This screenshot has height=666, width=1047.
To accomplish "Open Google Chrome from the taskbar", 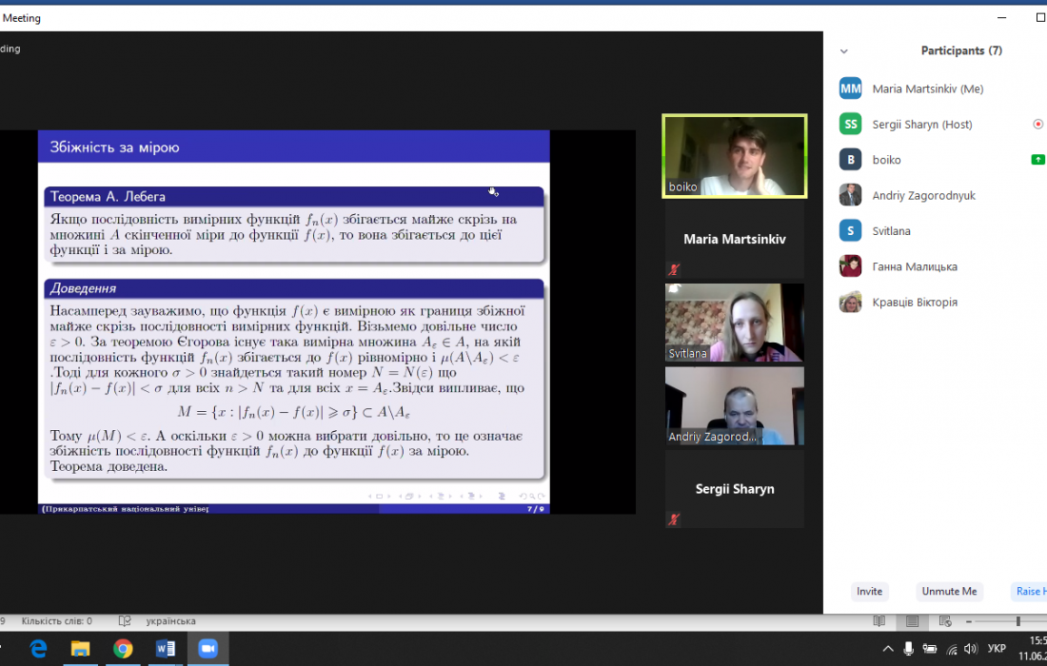I will click(123, 649).
